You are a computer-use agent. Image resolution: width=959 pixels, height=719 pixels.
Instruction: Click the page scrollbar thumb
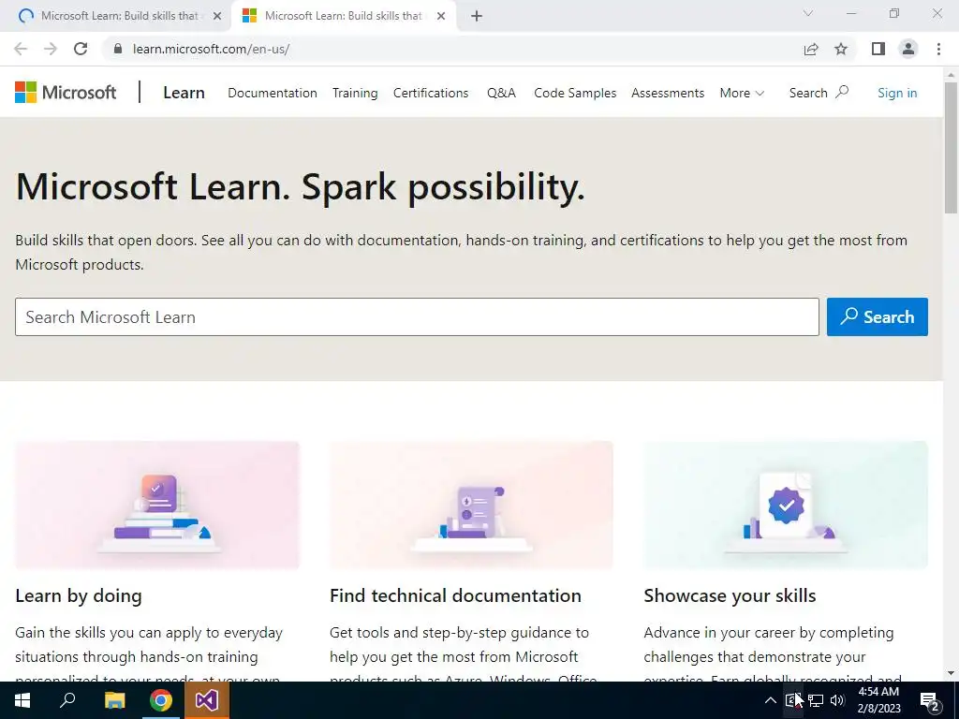point(951,147)
